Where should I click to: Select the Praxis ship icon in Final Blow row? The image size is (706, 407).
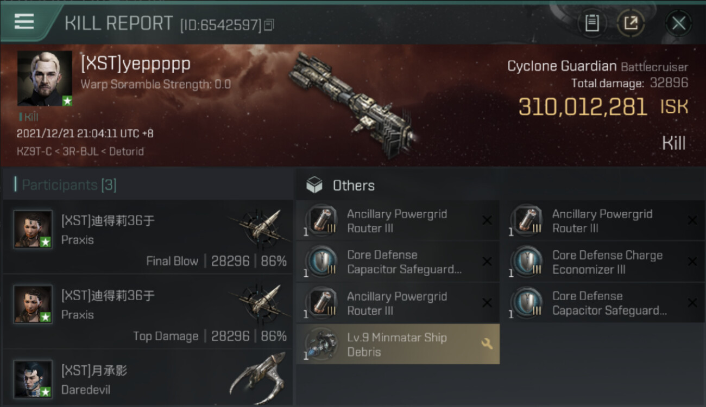click(259, 227)
